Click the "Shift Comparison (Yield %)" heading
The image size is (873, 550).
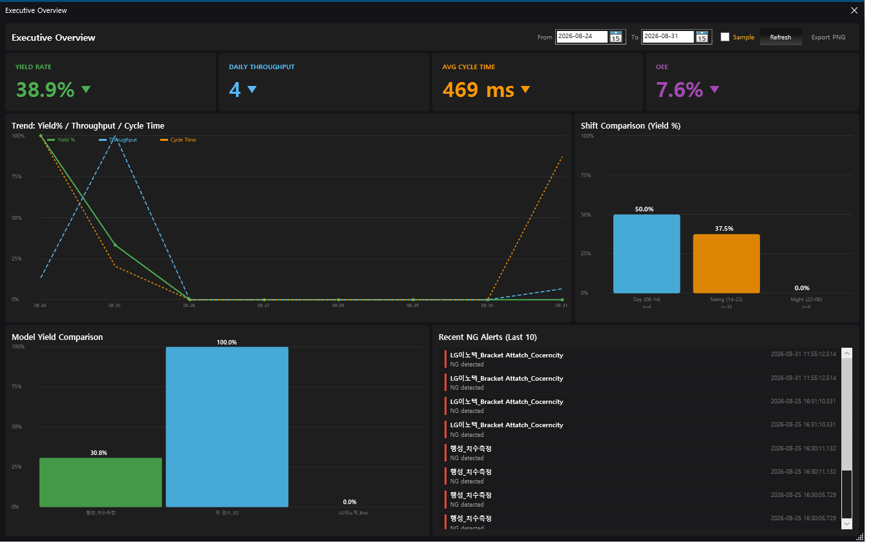(631, 125)
